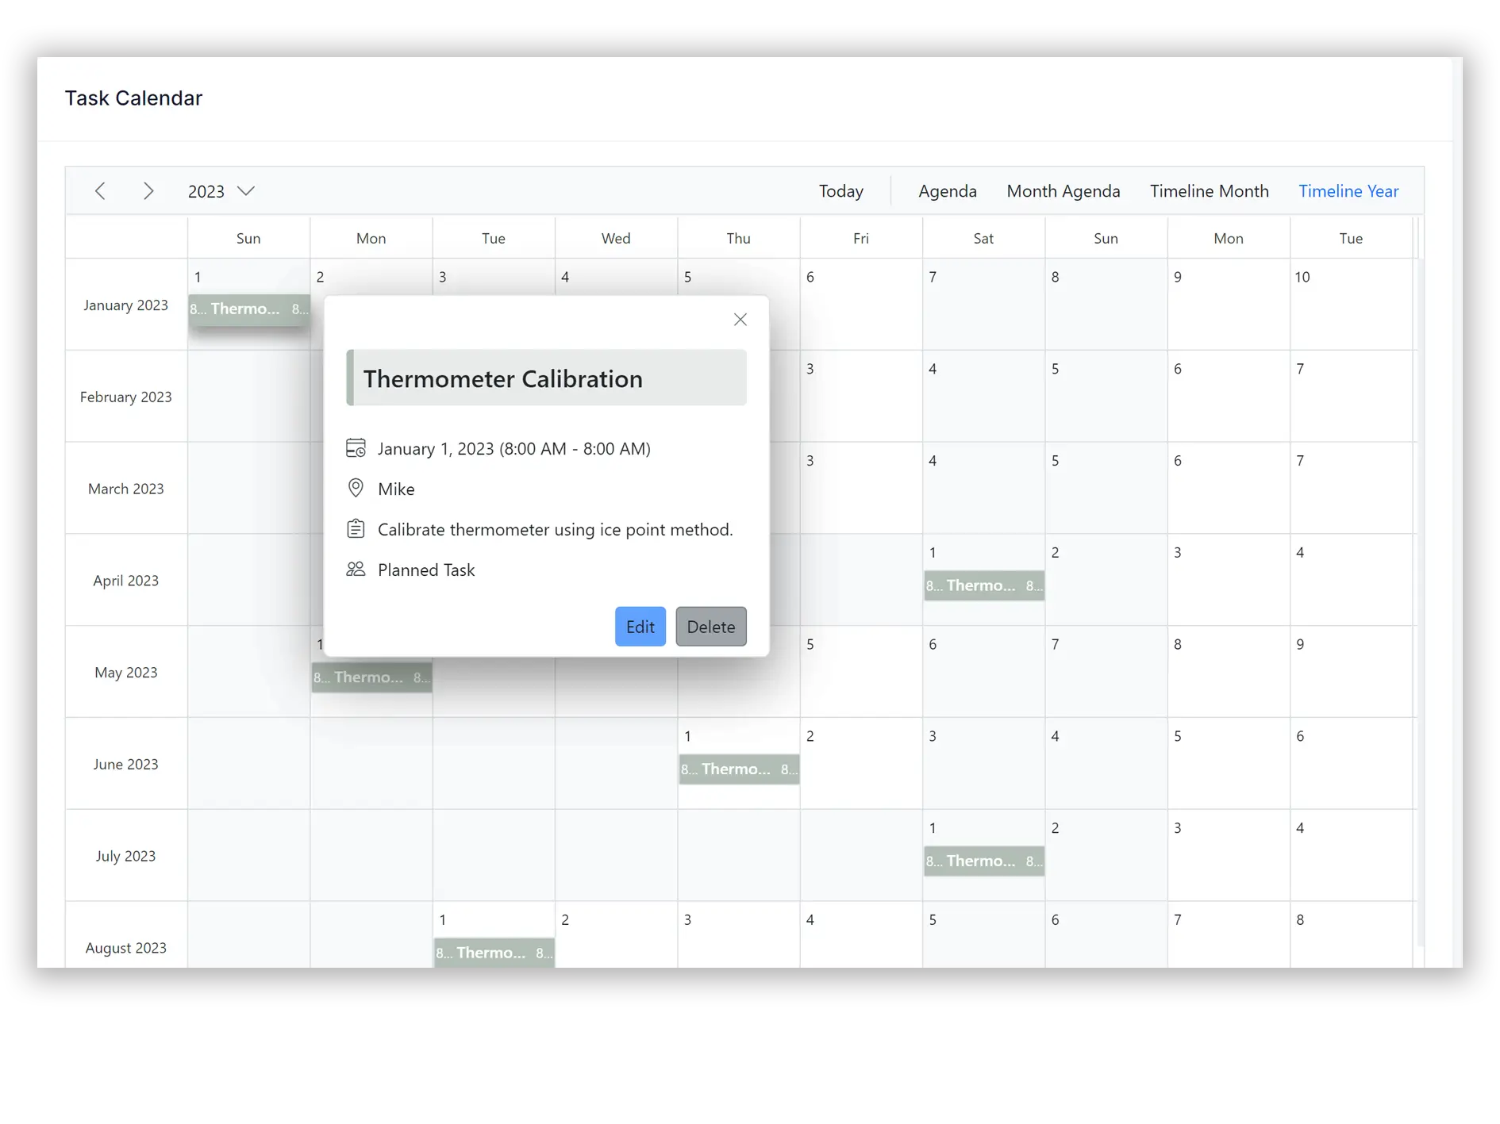Edit the Thermometer Calibration event
Viewport: 1500px width, 1124px height.
coord(640,627)
